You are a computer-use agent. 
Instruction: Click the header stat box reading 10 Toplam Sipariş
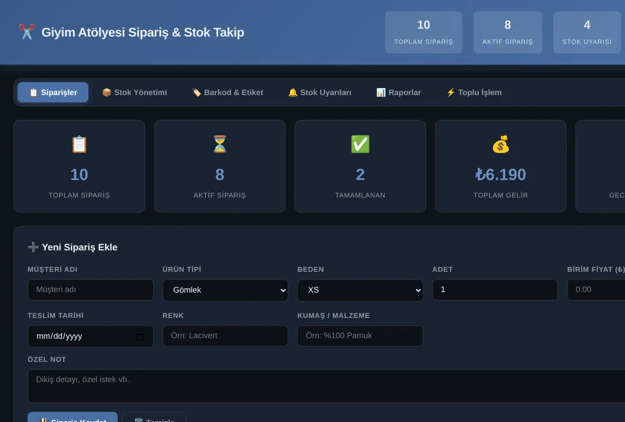423,32
